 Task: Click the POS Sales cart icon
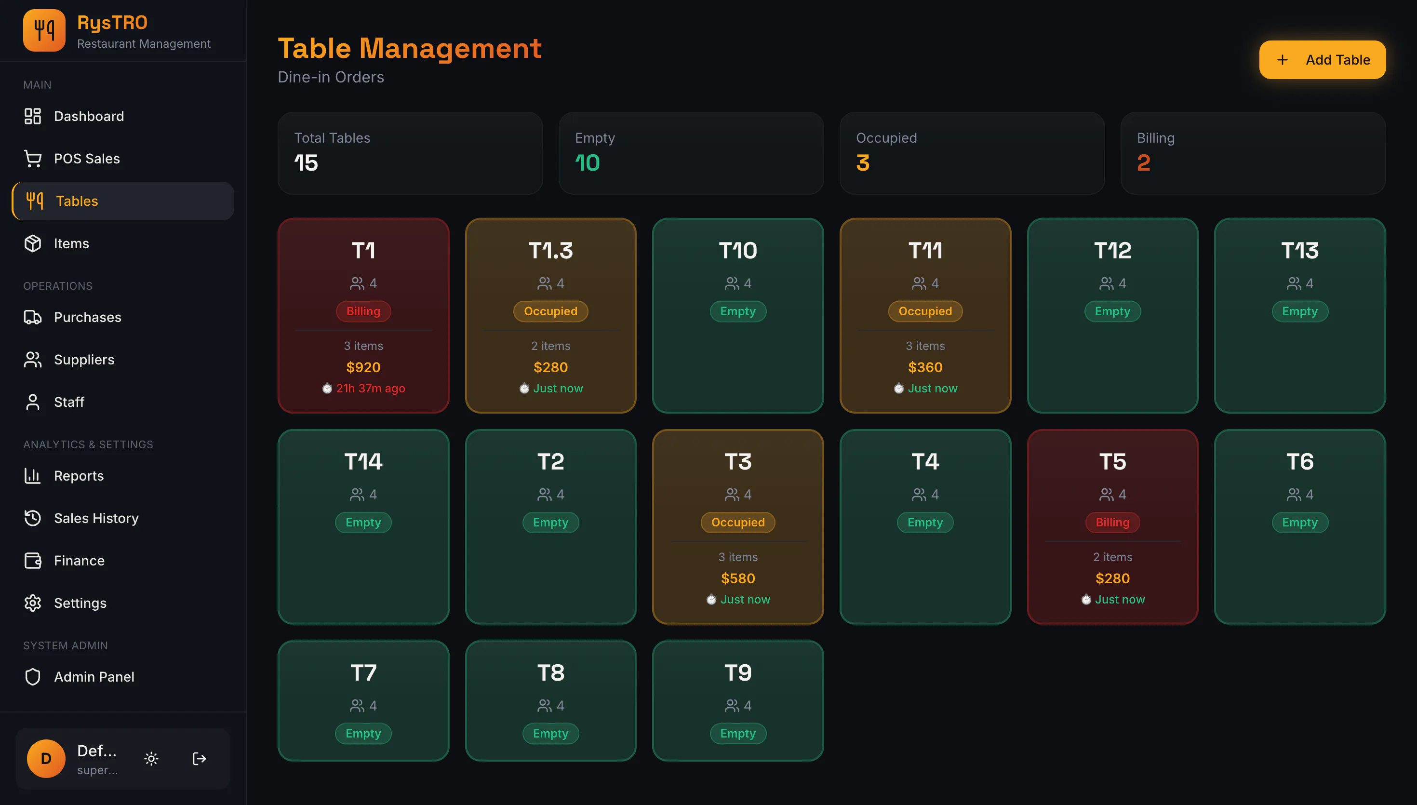pos(33,159)
